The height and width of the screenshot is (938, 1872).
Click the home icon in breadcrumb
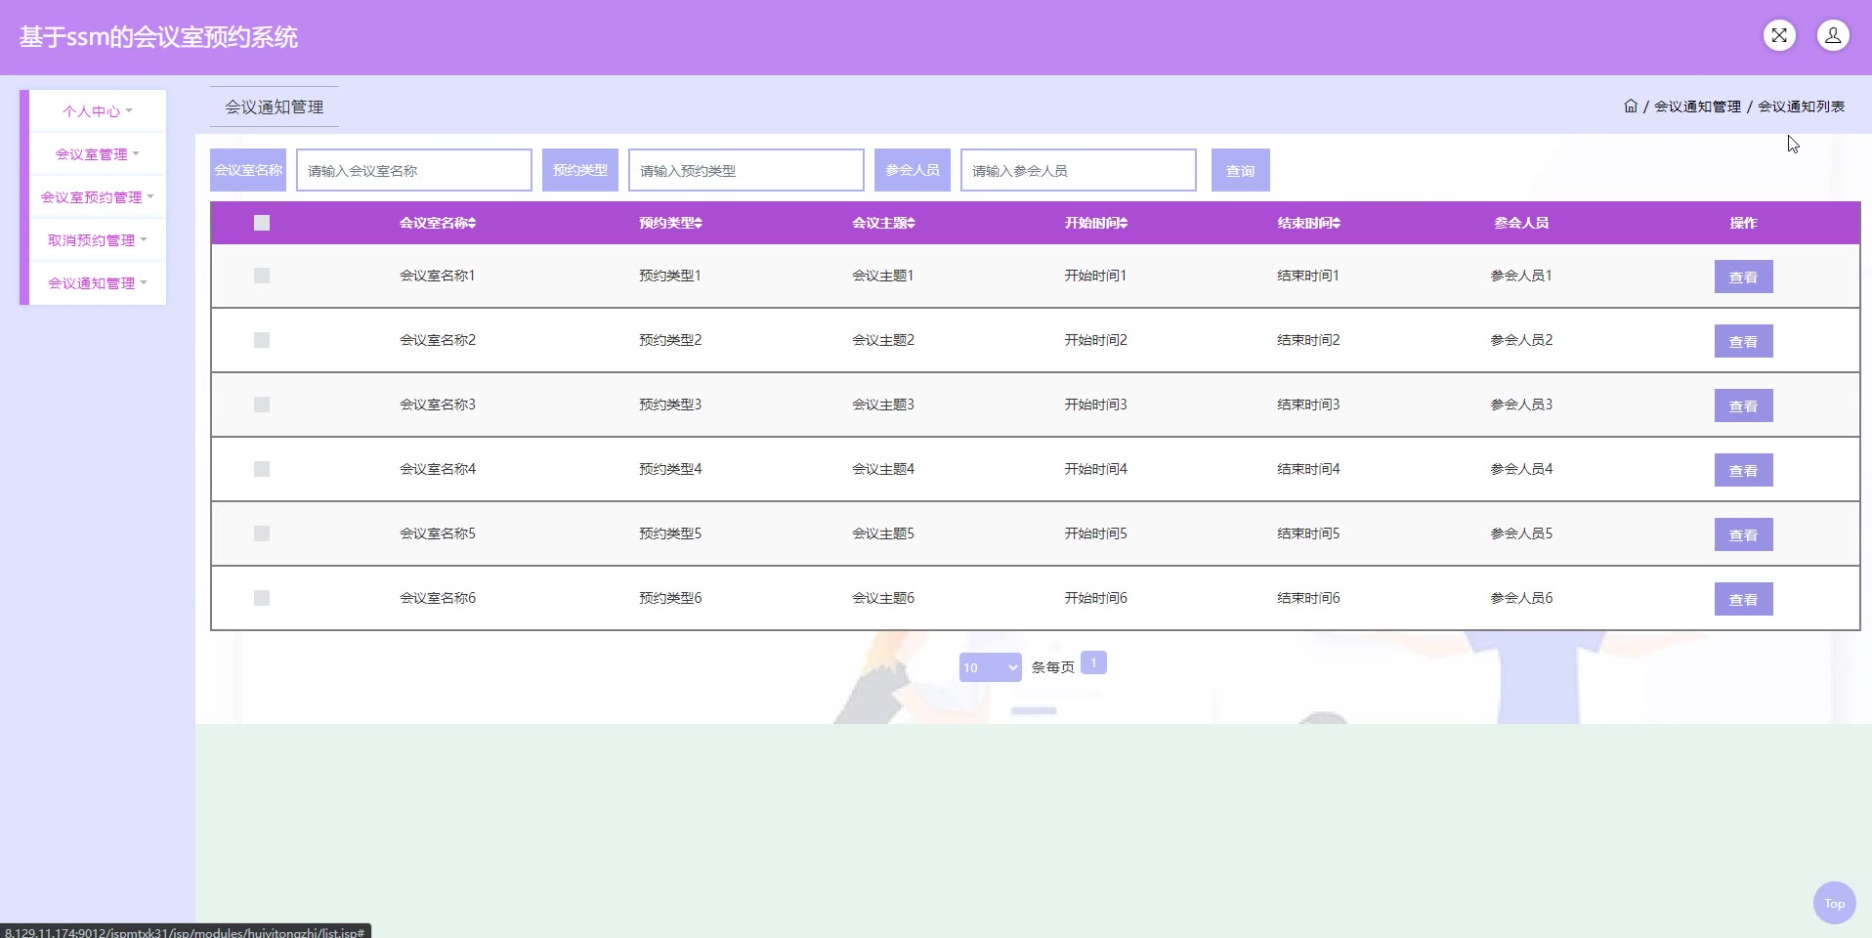click(x=1631, y=106)
